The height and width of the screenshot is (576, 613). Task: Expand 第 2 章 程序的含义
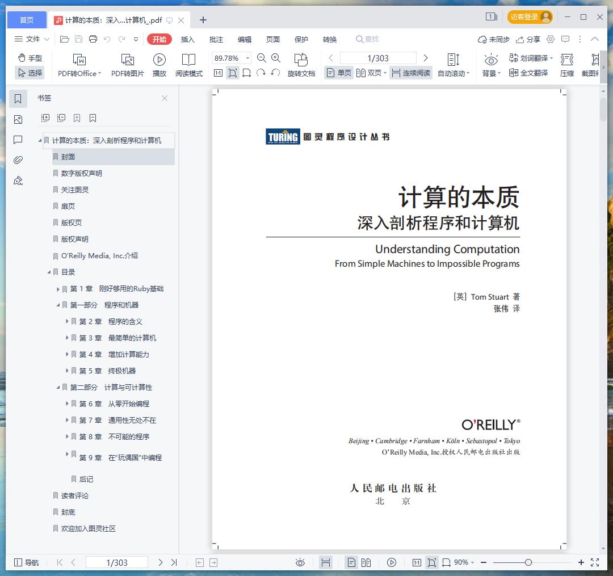[67, 322]
